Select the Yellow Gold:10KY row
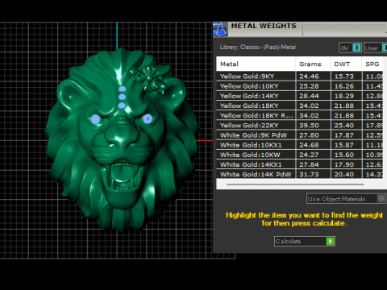The height and width of the screenshot is (290, 387). pyautogui.click(x=300, y=86)
